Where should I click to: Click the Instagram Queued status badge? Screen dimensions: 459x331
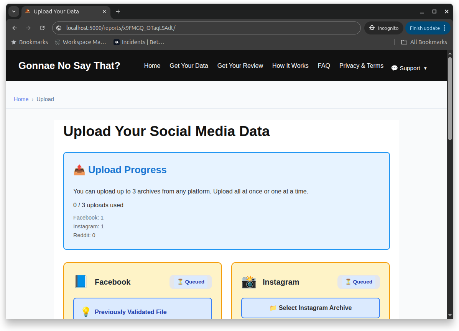[359, 282]
